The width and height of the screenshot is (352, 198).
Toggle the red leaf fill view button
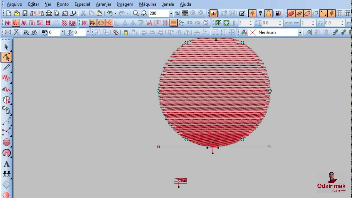291,13
